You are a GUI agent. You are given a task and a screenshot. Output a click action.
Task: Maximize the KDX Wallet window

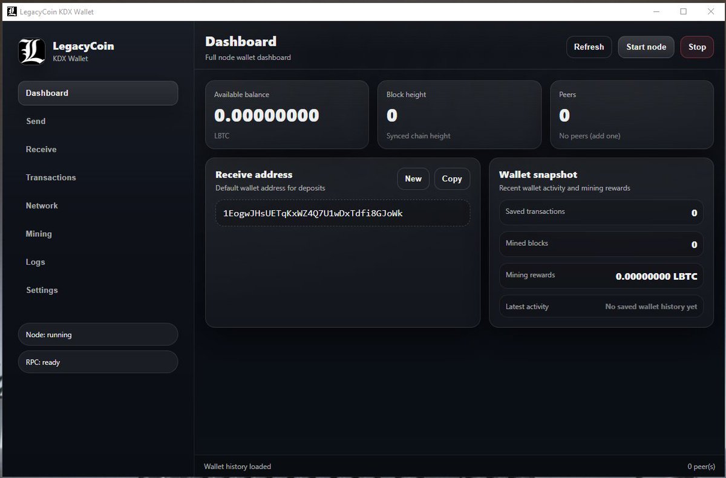(x=684, y=11)
